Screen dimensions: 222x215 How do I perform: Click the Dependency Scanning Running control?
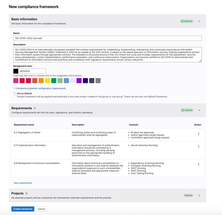[x=147, y=163]
